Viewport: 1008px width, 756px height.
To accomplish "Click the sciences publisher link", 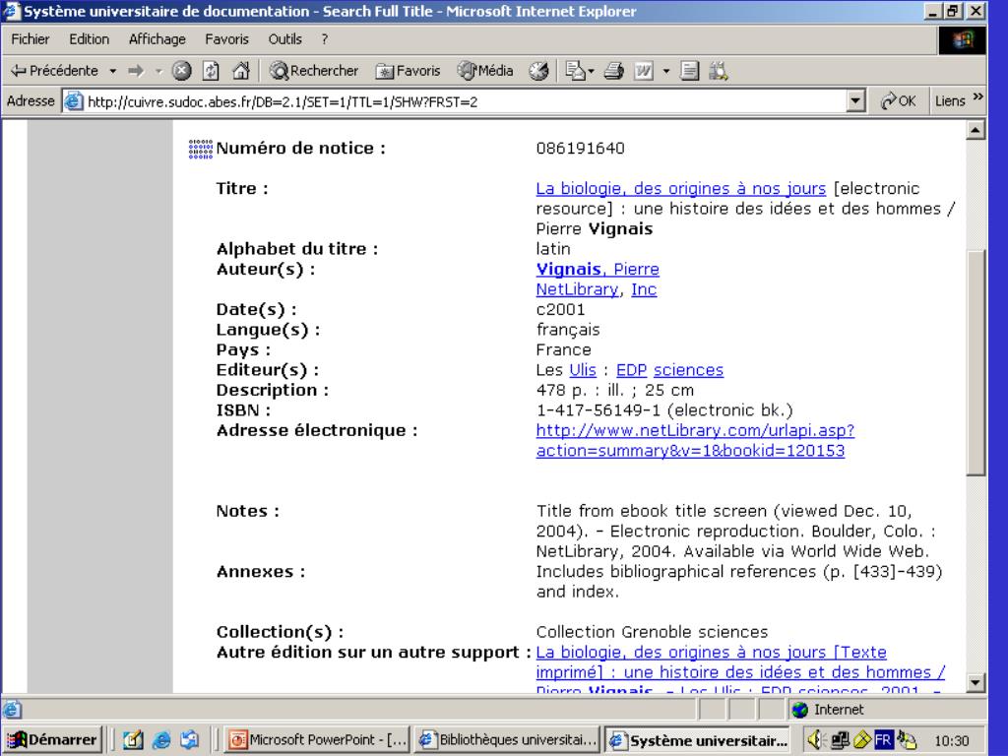I will (x=688, y=370).
